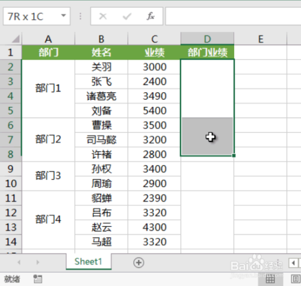This screenshot has width=301, height=286.
Task: Click the next sheet navigation arrow
Action: pyautogui.click(x=37, y=262)
